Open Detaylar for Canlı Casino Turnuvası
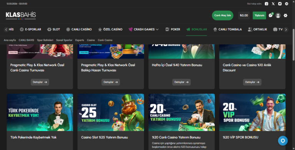The height and width of the screenshot is (150, 295). click(40, 82)
